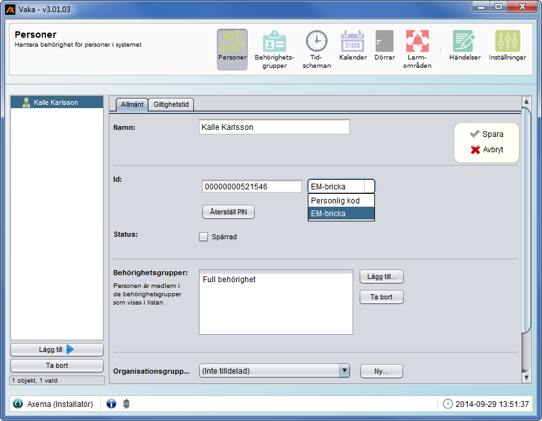Open Larmområden alarm icon
Viewport: 542px width, 421px height.
pyautogui.click(x=417, y=49)
